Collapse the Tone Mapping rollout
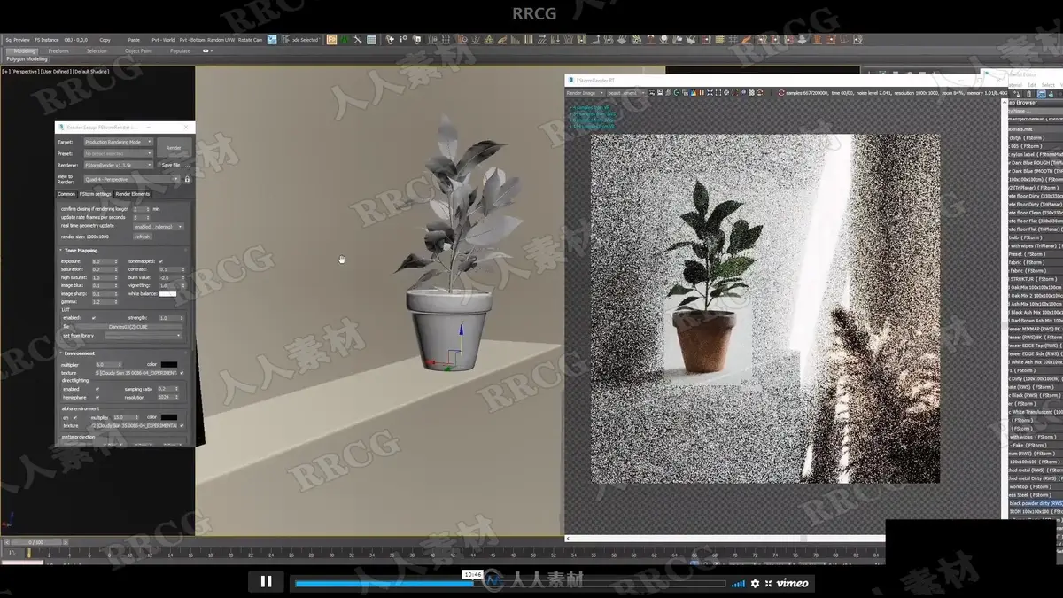The image size is (1063, 598). point(80,251)
